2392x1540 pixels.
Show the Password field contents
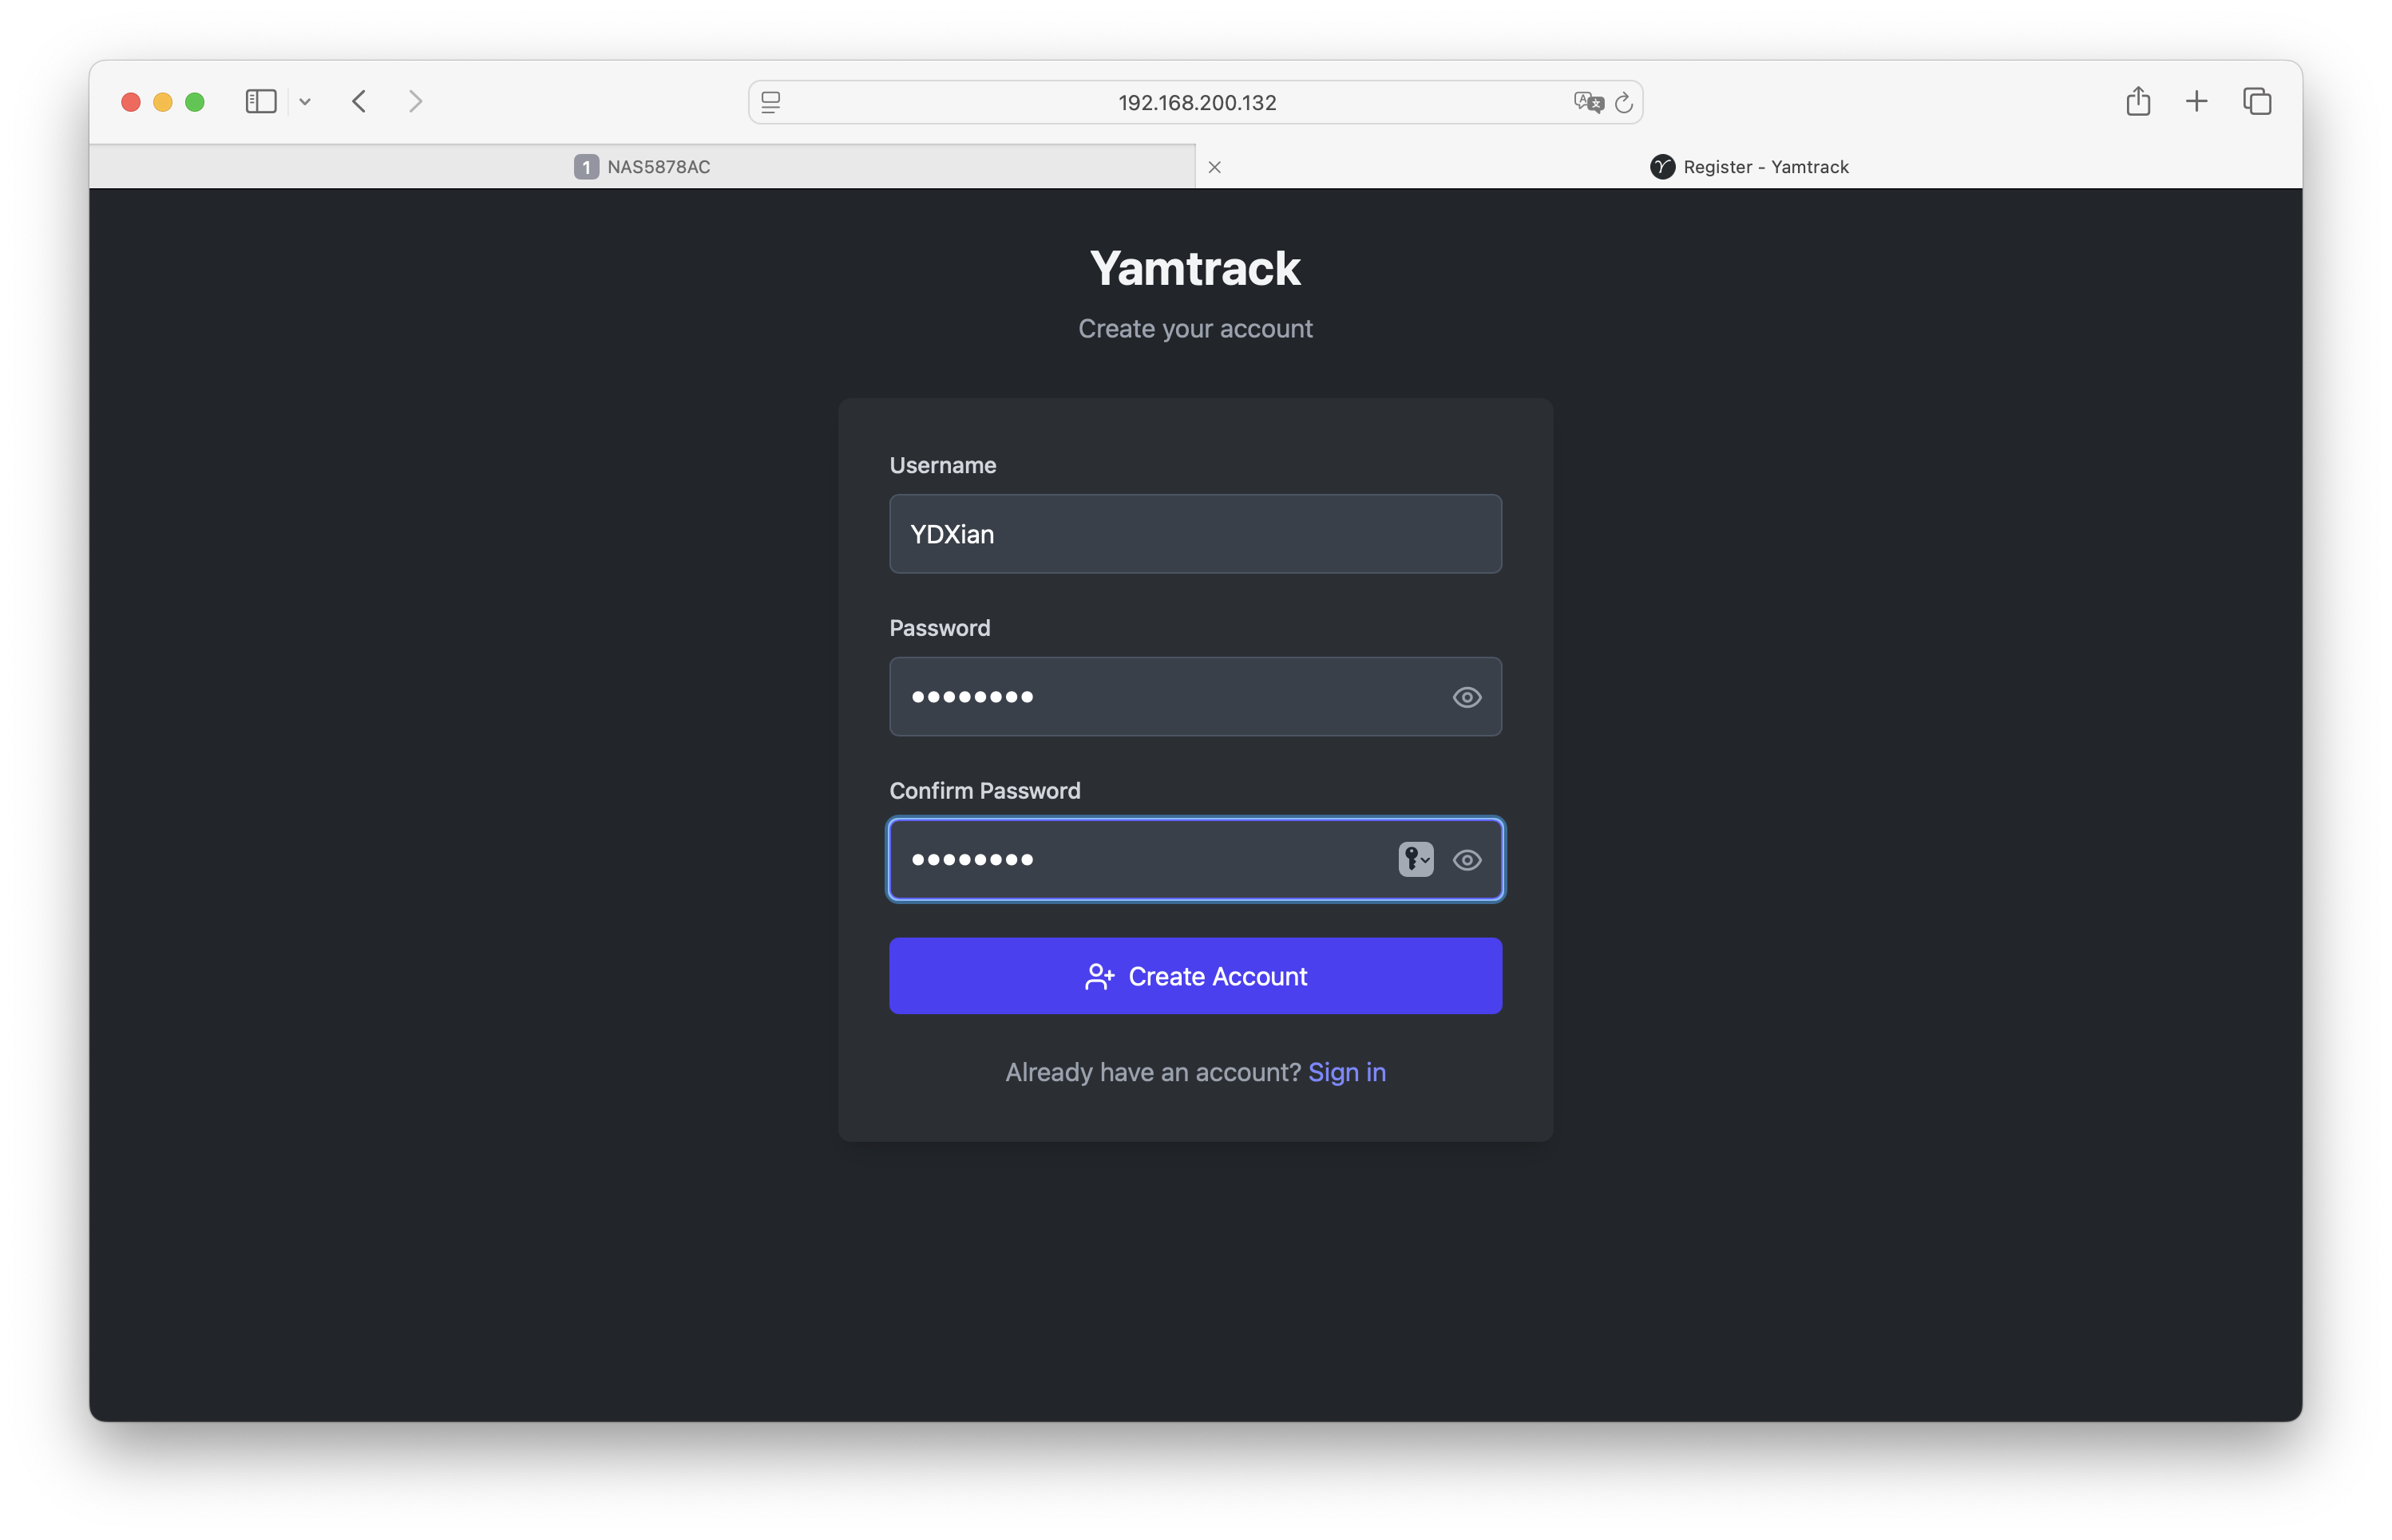(1467, 697)
